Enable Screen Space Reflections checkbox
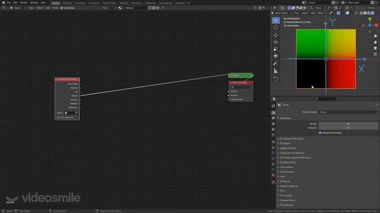 pos(281,158)
